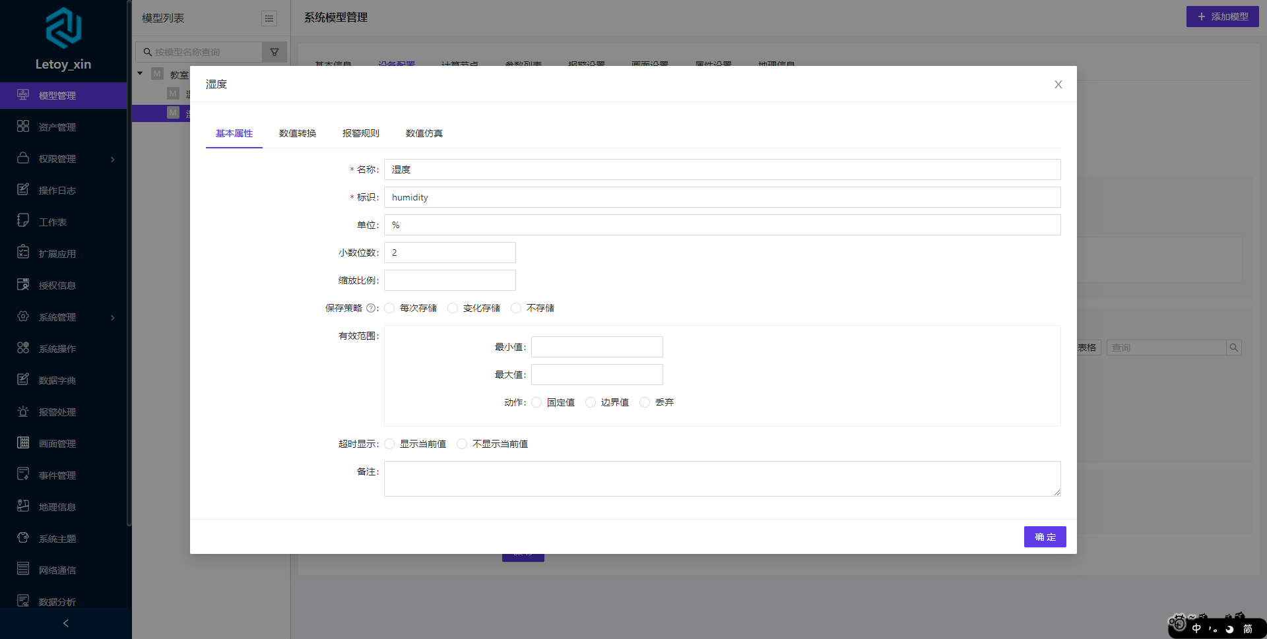Click the 添加模型 button
This screenshot has width=1267, height=639.
click(x=1223, y=16)
